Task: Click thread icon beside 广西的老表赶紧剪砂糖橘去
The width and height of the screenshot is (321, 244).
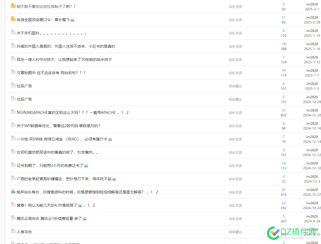Action: point(13,178)
